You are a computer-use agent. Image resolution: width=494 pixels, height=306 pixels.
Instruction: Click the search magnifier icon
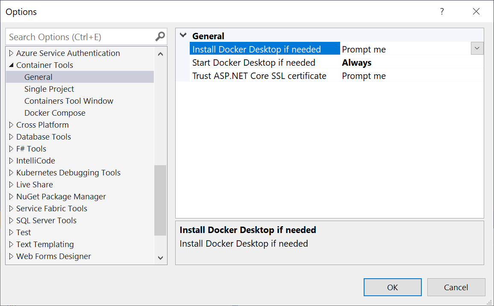(x=160, y=37)
